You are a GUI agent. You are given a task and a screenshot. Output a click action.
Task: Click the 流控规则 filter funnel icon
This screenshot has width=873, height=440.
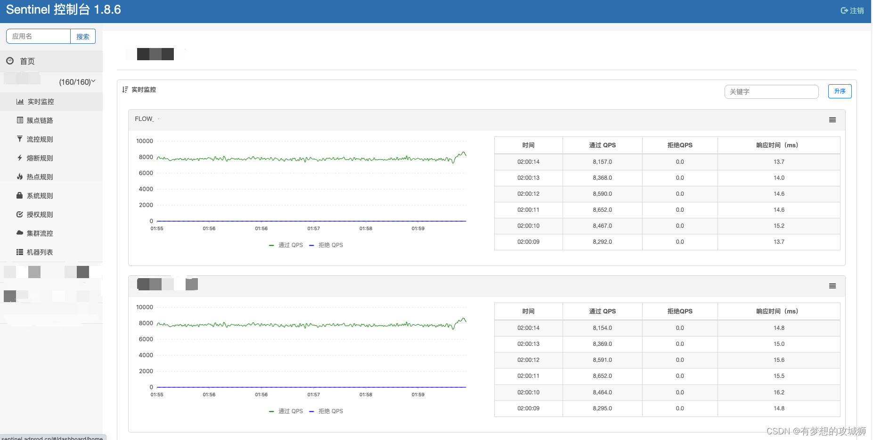tap(20, 139)
